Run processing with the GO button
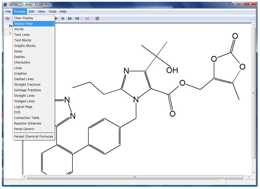This screenshot has height=189, width=260. (x=87, y=19)
